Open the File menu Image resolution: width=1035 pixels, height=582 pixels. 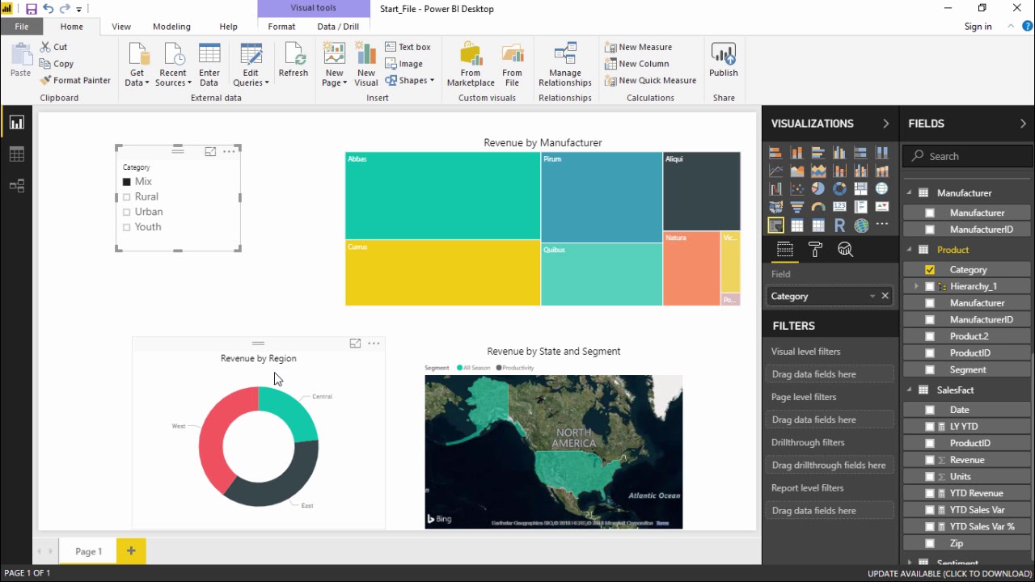(x=22, y=27)
